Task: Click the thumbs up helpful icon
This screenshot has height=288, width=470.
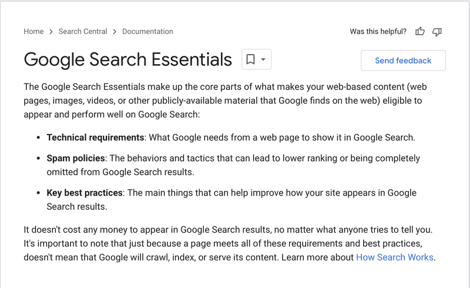Action: click(x=419, y=32)
